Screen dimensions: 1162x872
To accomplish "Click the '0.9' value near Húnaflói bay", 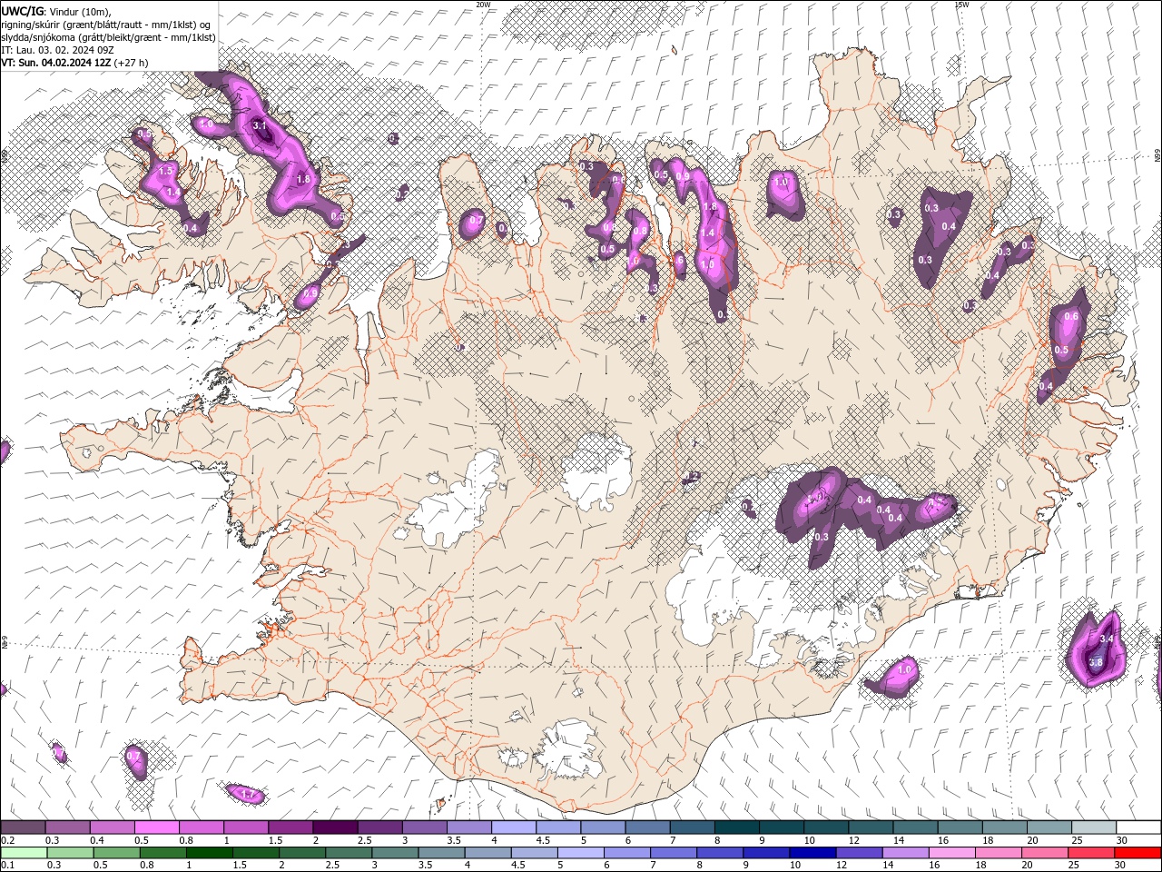I will point(310,293).
